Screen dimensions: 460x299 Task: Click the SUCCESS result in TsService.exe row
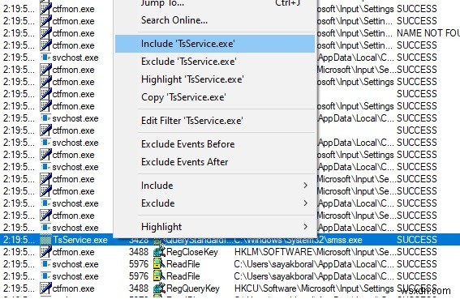tap(416, 240)
